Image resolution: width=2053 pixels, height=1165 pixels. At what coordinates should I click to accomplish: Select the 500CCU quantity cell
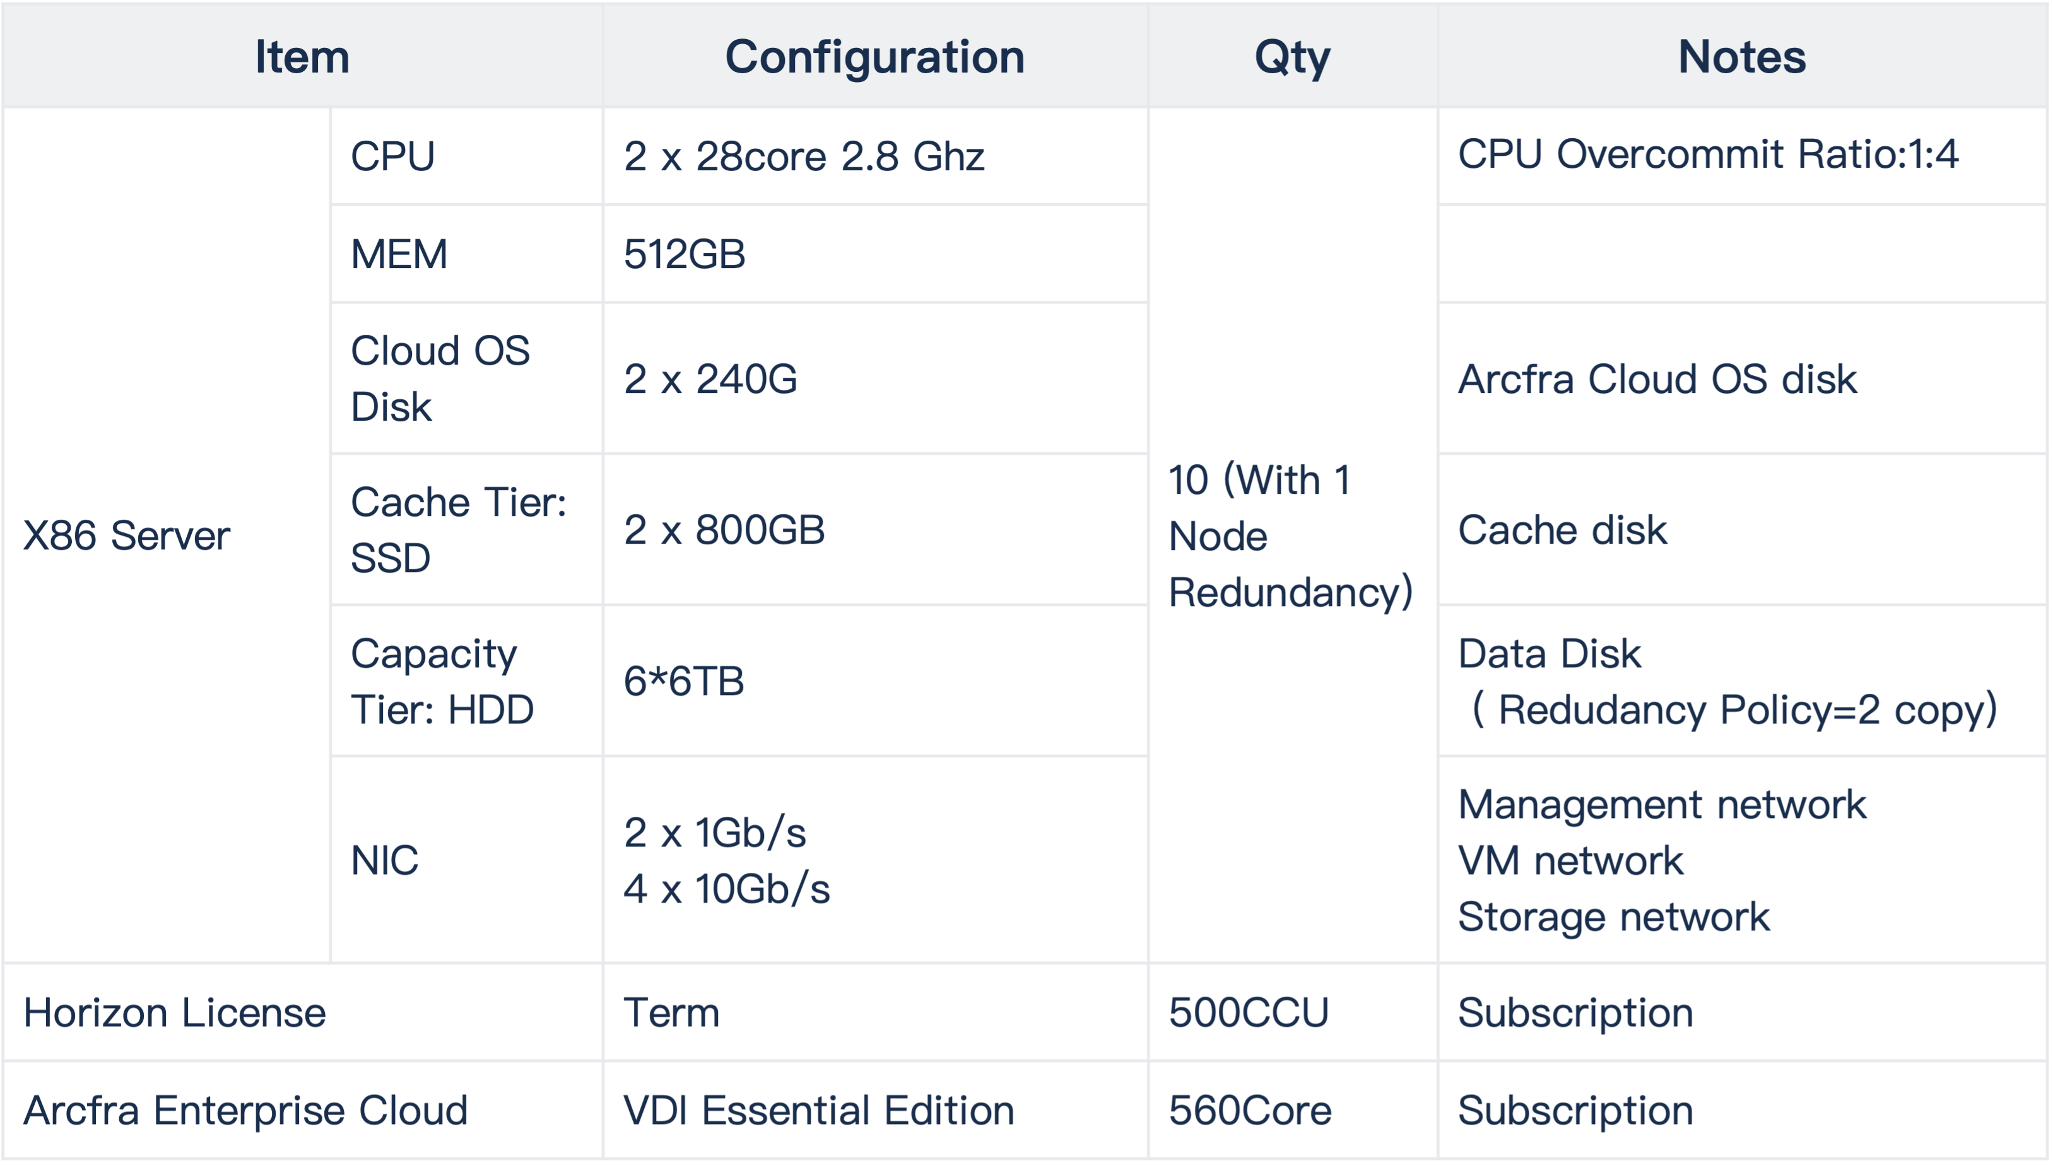(x=1293, y=1013)
